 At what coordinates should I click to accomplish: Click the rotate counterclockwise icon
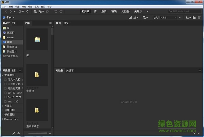point(55,12)
